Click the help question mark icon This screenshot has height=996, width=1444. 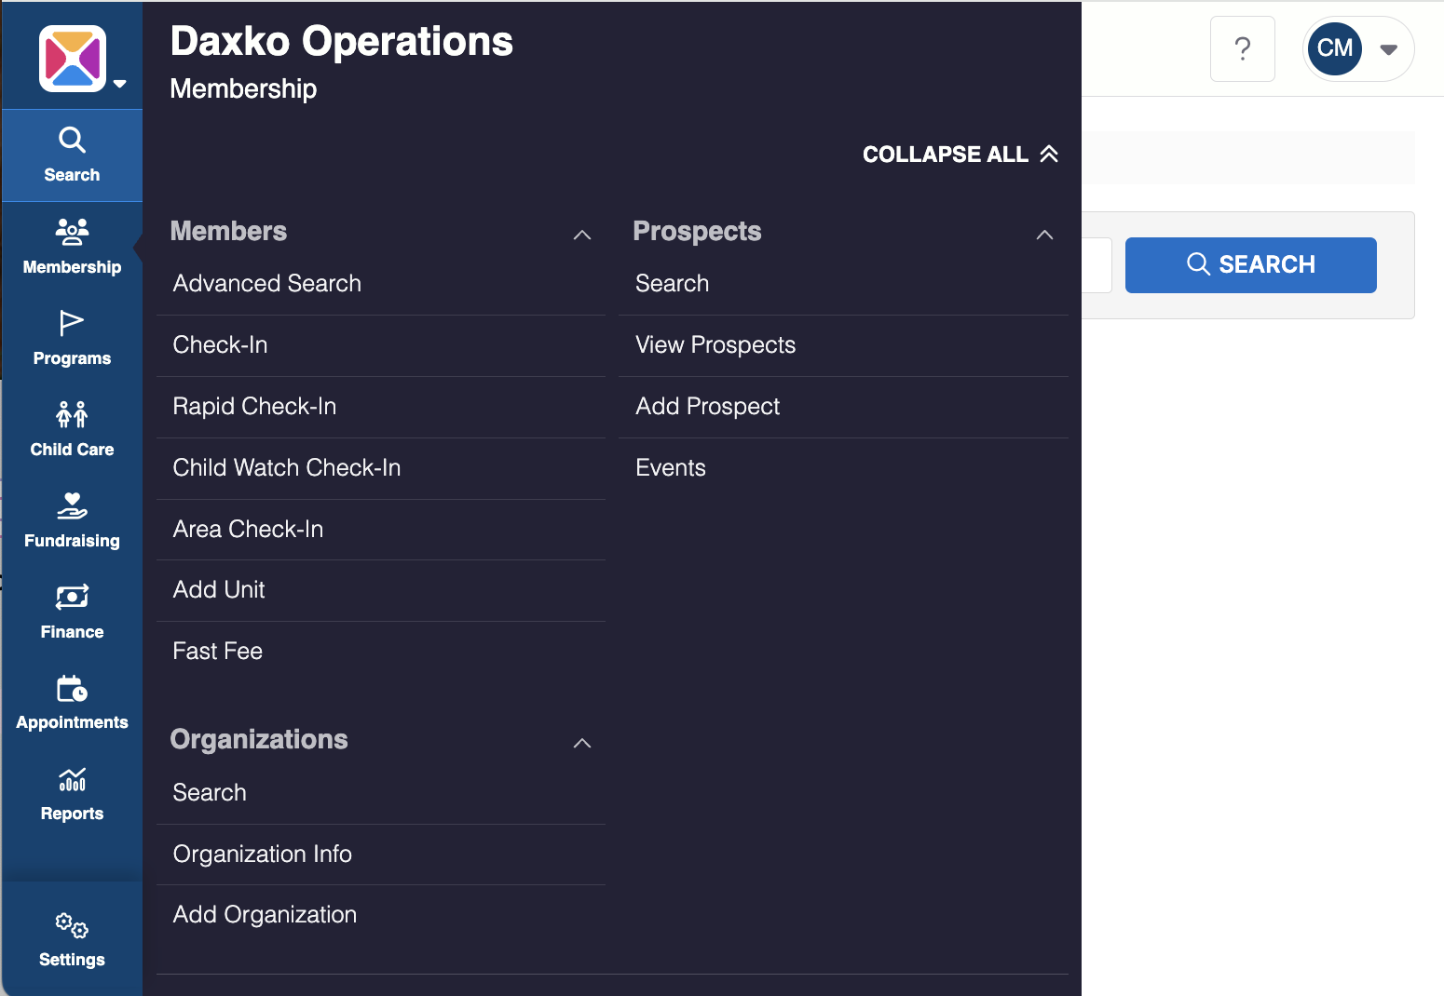[x=1242, y=49]
